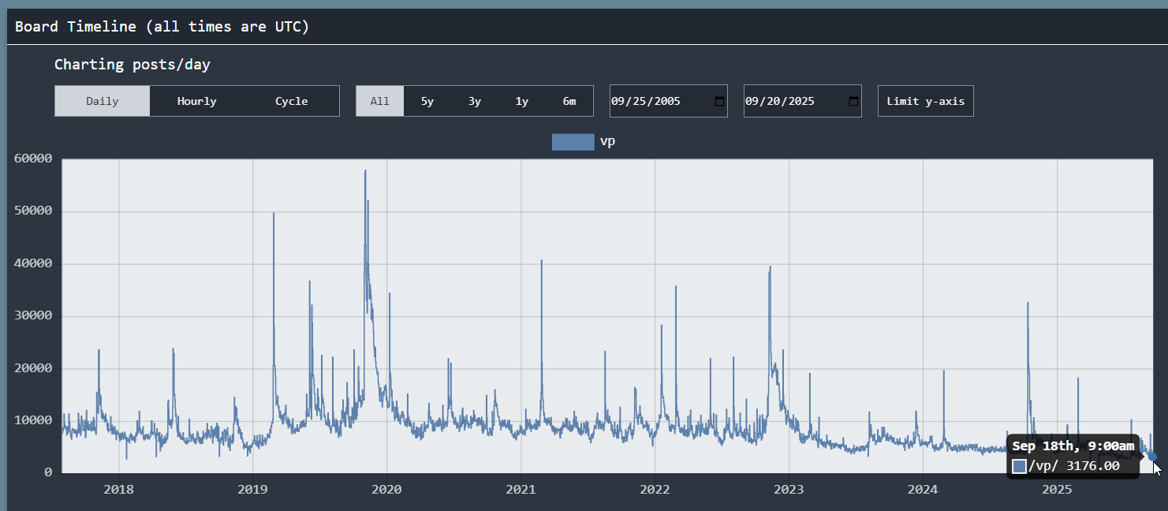Image resolution: width=1168 pixels, height=511 pixels.
Task: Open the start date calendar picker icon
Action: pyautogui.click(x=719, y=101)
